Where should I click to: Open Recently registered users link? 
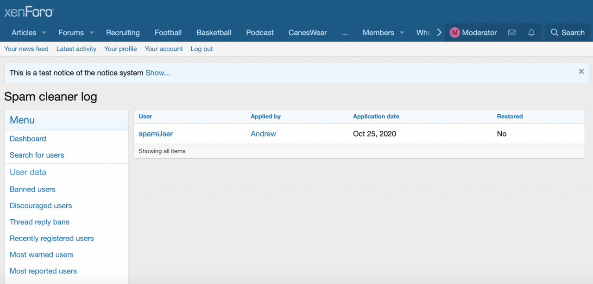pyautogui.click(x=52, y=239)
